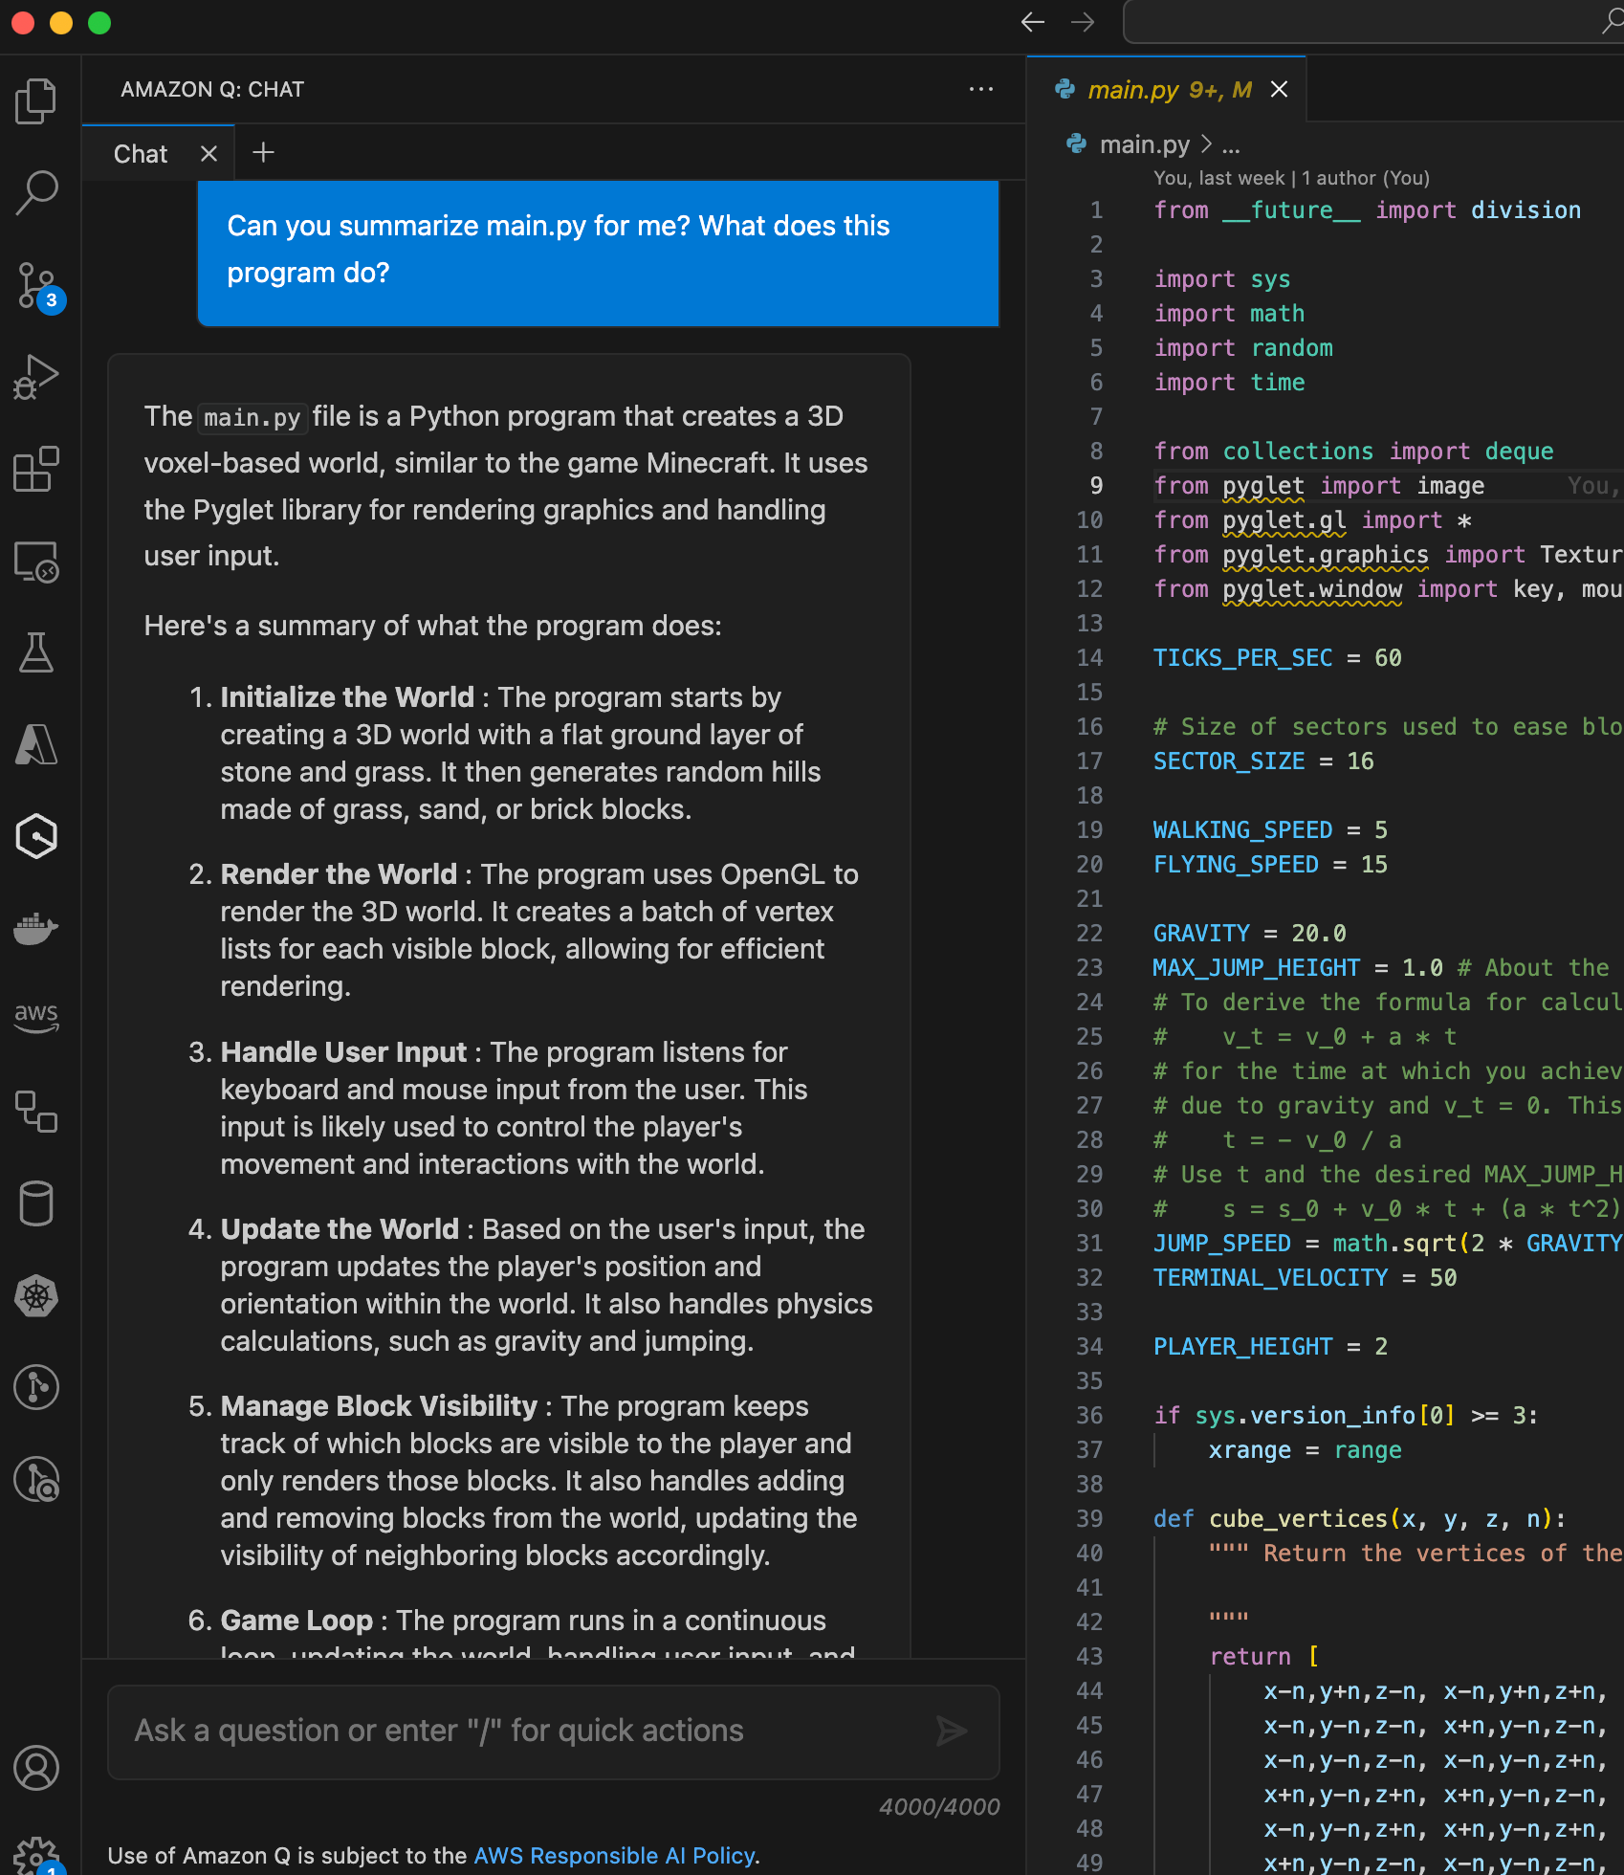Open the Testing flask view
Image resolution: width=1624 pixels, height=1875 pixels.
click(x=36, y=652)
